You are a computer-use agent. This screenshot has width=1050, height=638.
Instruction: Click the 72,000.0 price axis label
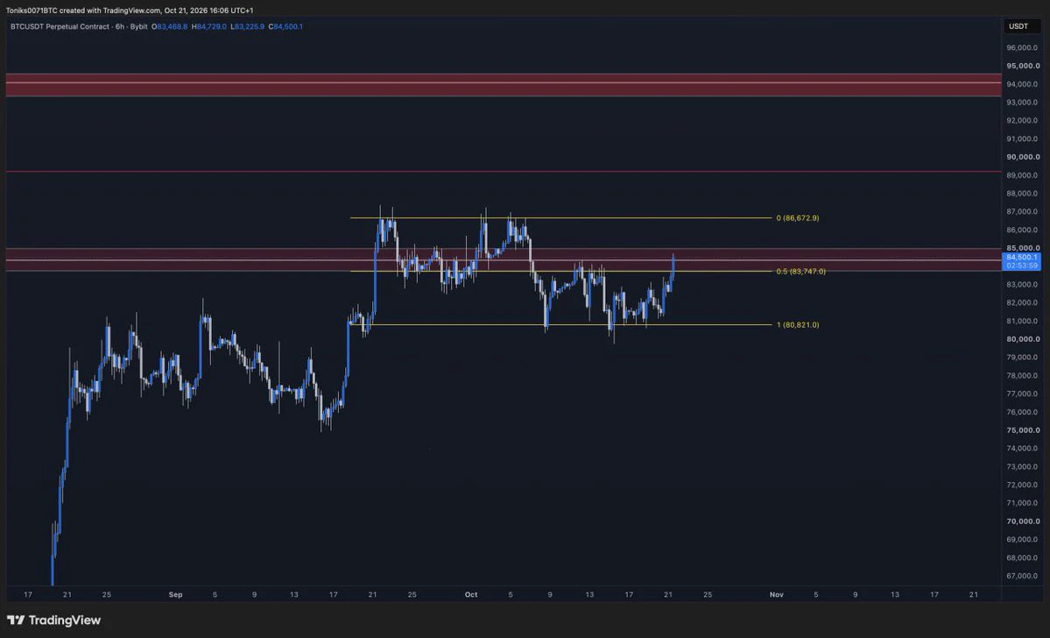pos(1023,485)
